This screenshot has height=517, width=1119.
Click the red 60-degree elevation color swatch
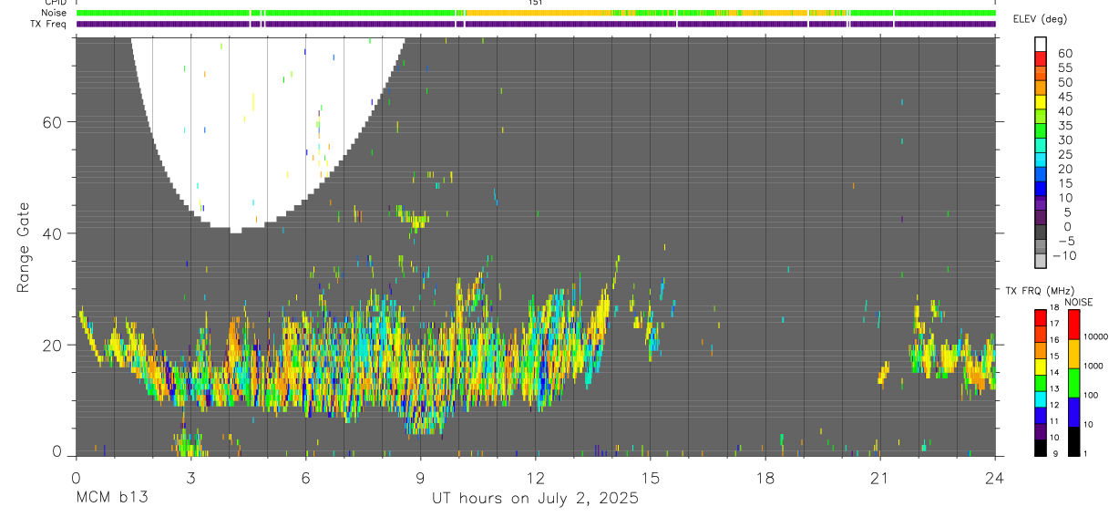coord(1040,60)
